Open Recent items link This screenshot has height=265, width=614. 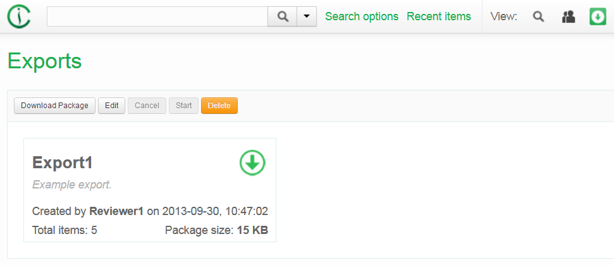point(439,16)
